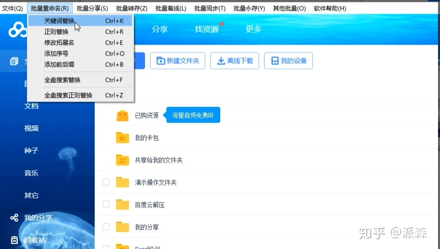Open the 其他批量(O) menu
440x249 pixels.
[x=290, y=8]
